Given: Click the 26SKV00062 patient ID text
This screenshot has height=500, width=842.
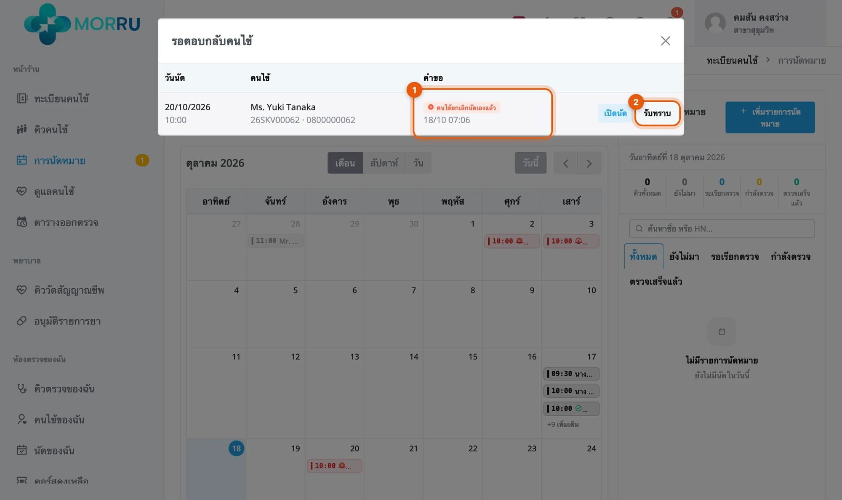Looking at the screenshot, I should (275, 120).
